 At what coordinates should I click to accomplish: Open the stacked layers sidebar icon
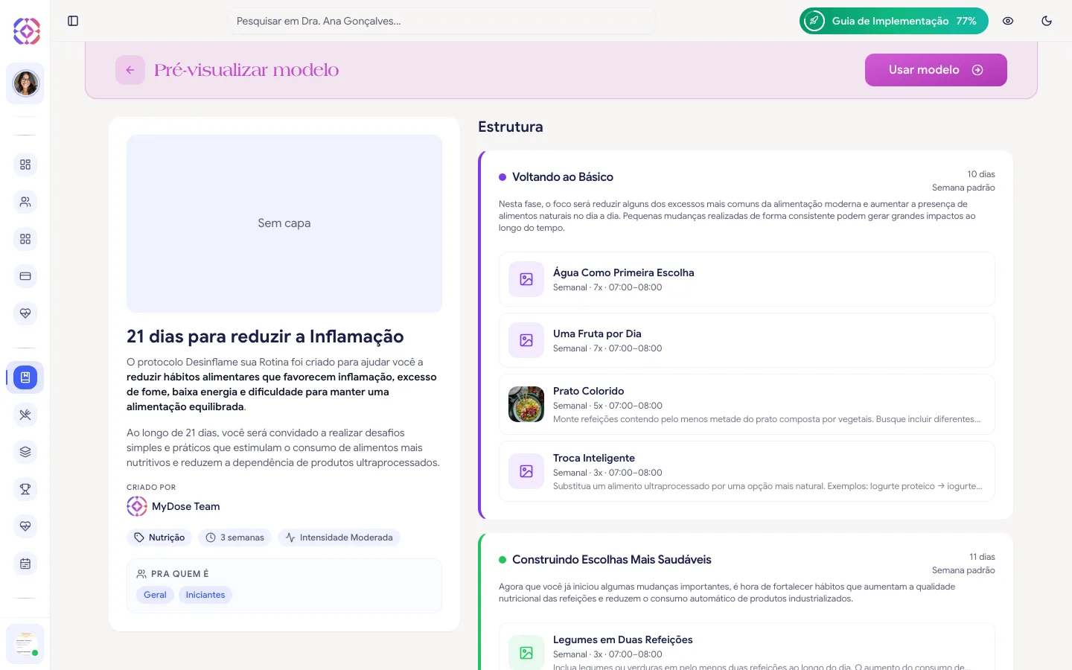pos(25,452)
